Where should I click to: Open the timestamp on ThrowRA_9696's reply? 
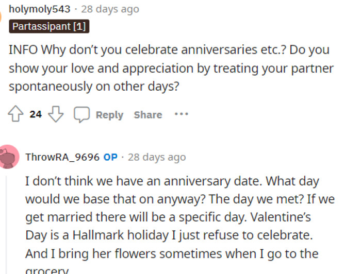157,157
